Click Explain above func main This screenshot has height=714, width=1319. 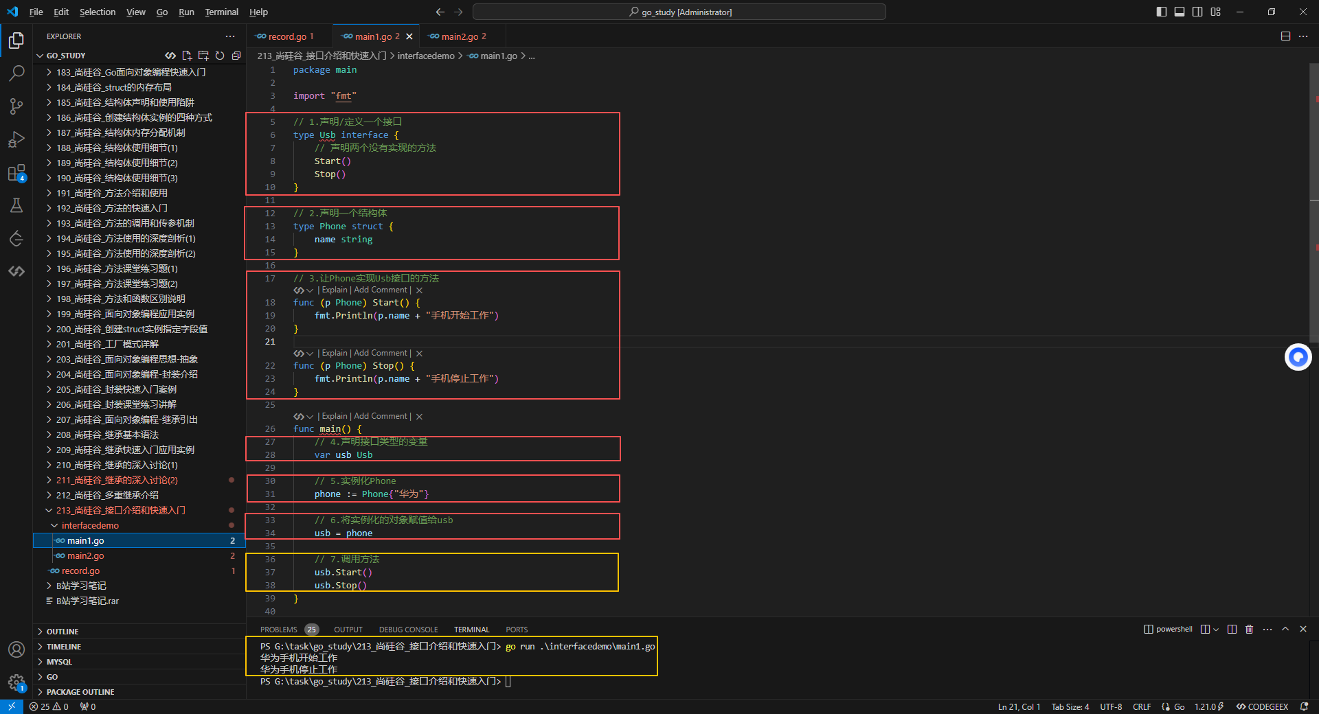pos(335,416)
